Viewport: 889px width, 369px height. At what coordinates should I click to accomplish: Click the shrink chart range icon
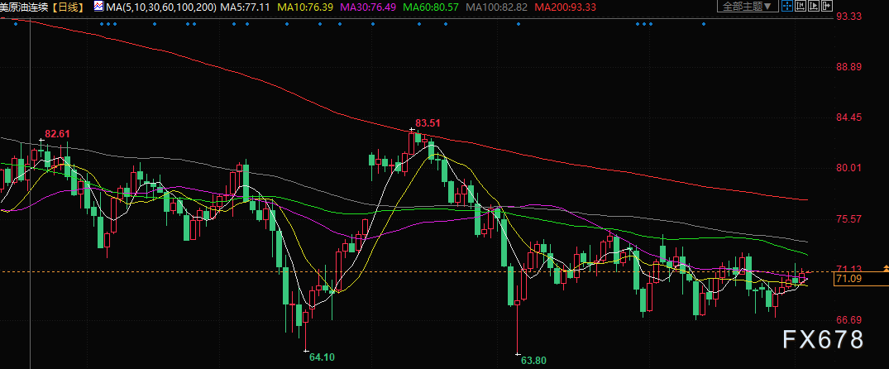[801, 6]
